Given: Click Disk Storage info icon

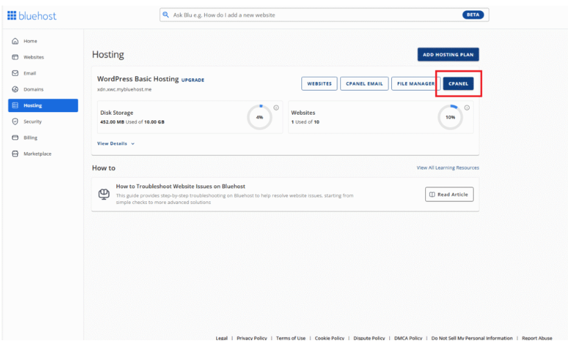Looking at the screenshot, I should pos(276,107).
